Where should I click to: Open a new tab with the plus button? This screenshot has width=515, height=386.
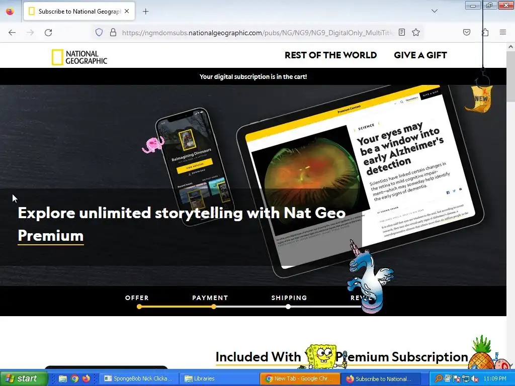click(145, 11)
